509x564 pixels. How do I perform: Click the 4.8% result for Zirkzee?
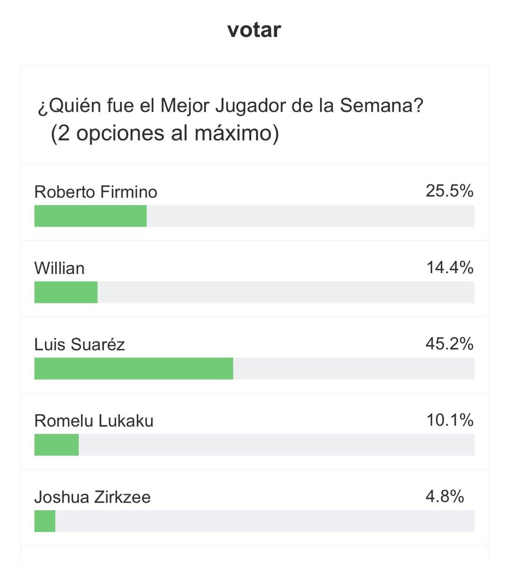(444, 497)
